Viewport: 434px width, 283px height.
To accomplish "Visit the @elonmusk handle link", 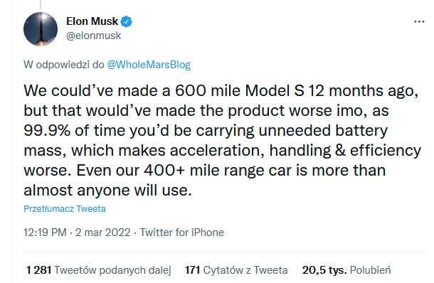I will pos(93,36).
